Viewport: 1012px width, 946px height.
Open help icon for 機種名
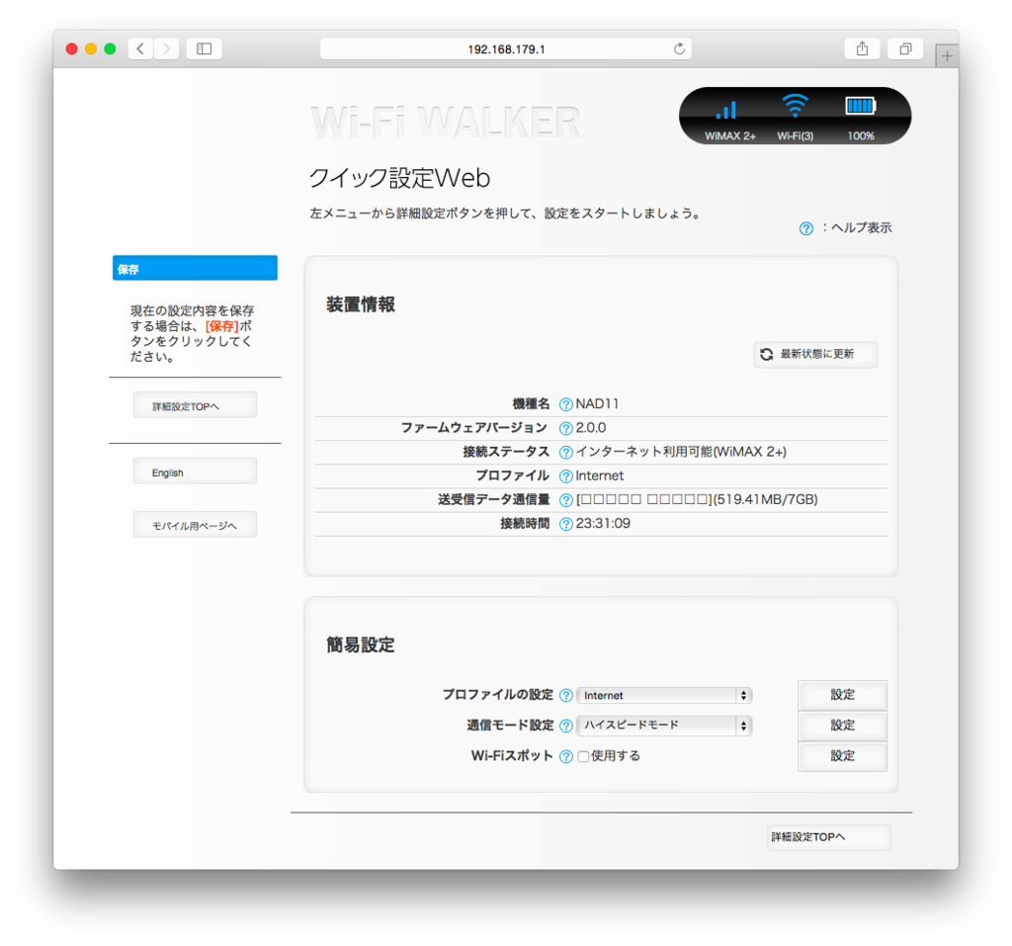click(566, 404)
